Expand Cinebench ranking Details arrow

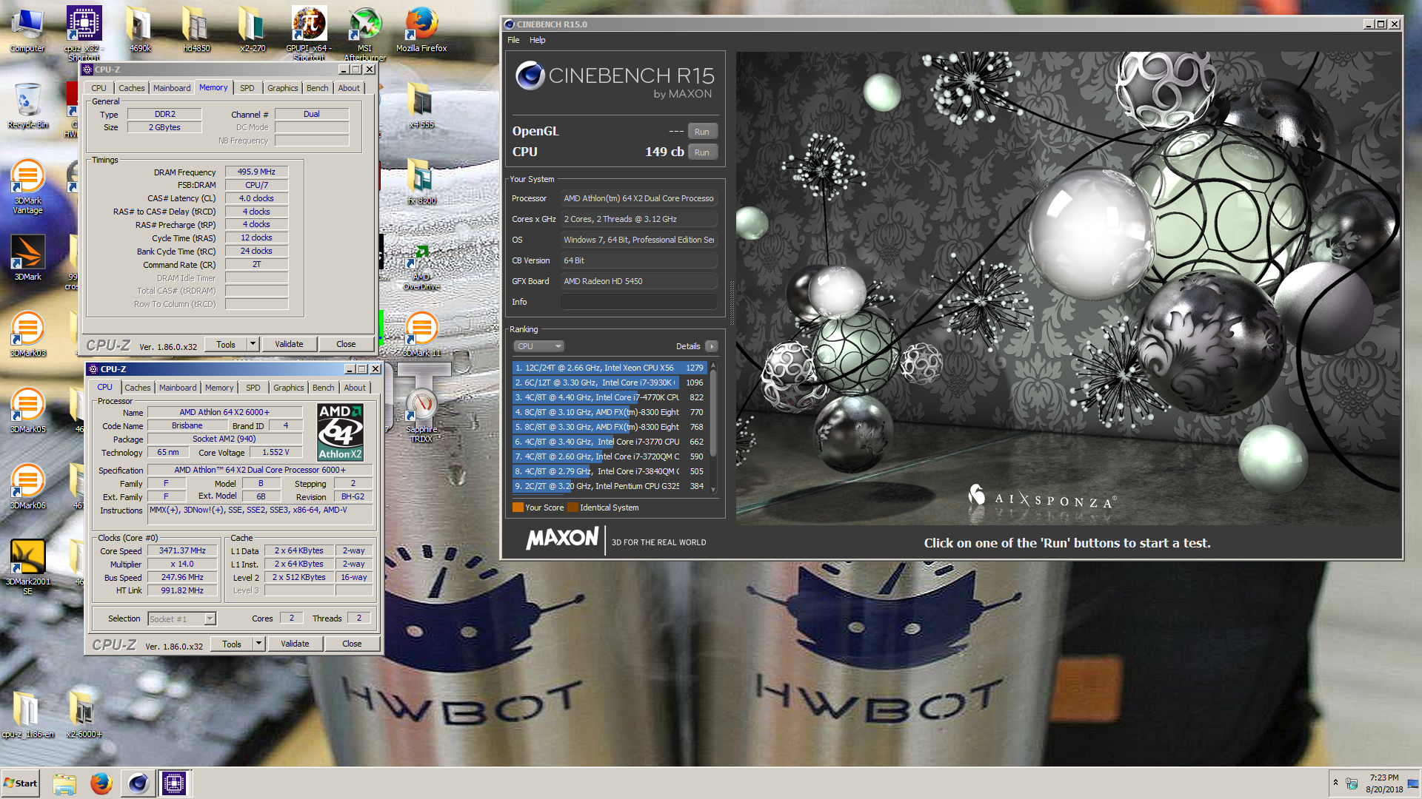[x=712, y=346]
